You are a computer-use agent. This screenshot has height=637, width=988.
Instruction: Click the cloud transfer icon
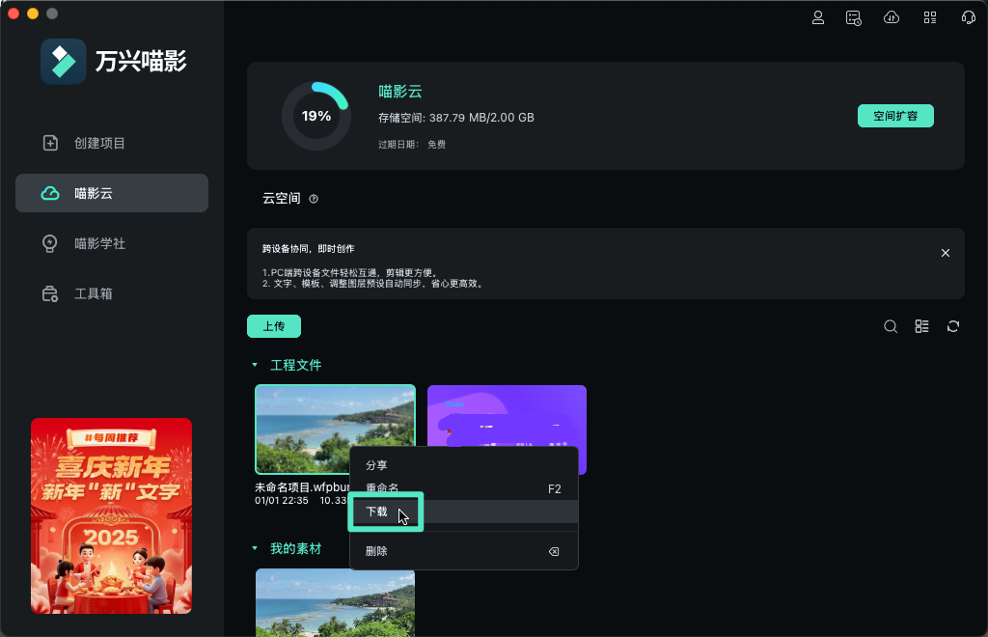pyautogui.click(x=891, y=17)
